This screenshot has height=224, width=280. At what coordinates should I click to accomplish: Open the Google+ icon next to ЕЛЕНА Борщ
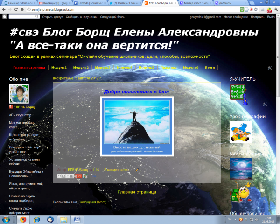(x=11, y=107)
